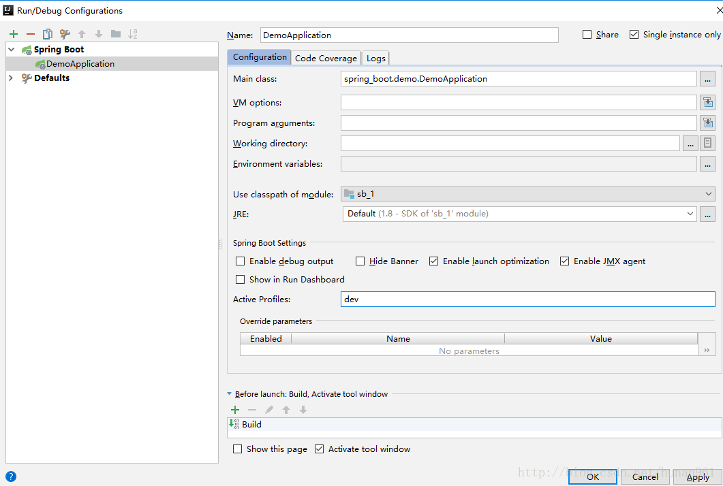The image size is (723, 486).
Task: Uncheck Enable JMX agent
Action: point(564,261)
